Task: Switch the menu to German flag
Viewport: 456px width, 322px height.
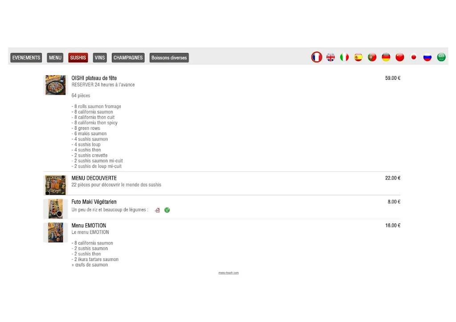Action: (386, 57)
